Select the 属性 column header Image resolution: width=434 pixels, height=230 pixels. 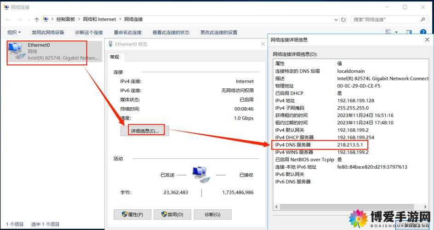(280, 63)
